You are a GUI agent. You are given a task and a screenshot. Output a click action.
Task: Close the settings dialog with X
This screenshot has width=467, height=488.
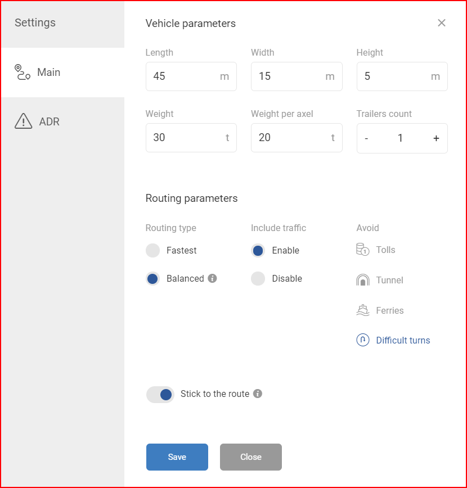[442, 22]
